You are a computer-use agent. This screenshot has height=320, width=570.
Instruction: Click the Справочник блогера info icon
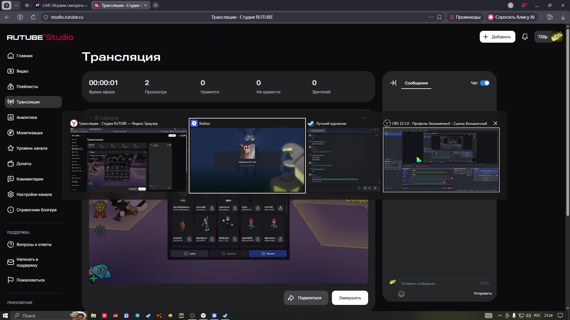click(11, 210)
